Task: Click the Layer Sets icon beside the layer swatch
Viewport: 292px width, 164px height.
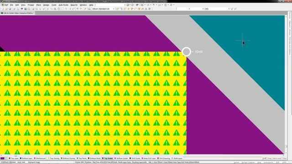Action: (x=6, y=159)
